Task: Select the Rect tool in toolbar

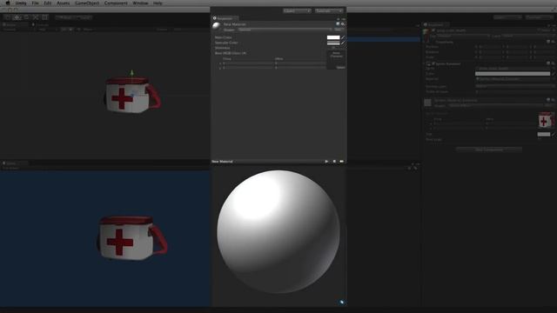Action: pos(44,17)
